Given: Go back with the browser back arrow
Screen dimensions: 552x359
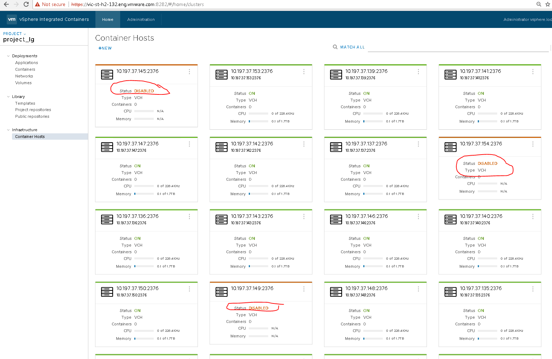Looking at the screenshot, I should coord(6,4).
